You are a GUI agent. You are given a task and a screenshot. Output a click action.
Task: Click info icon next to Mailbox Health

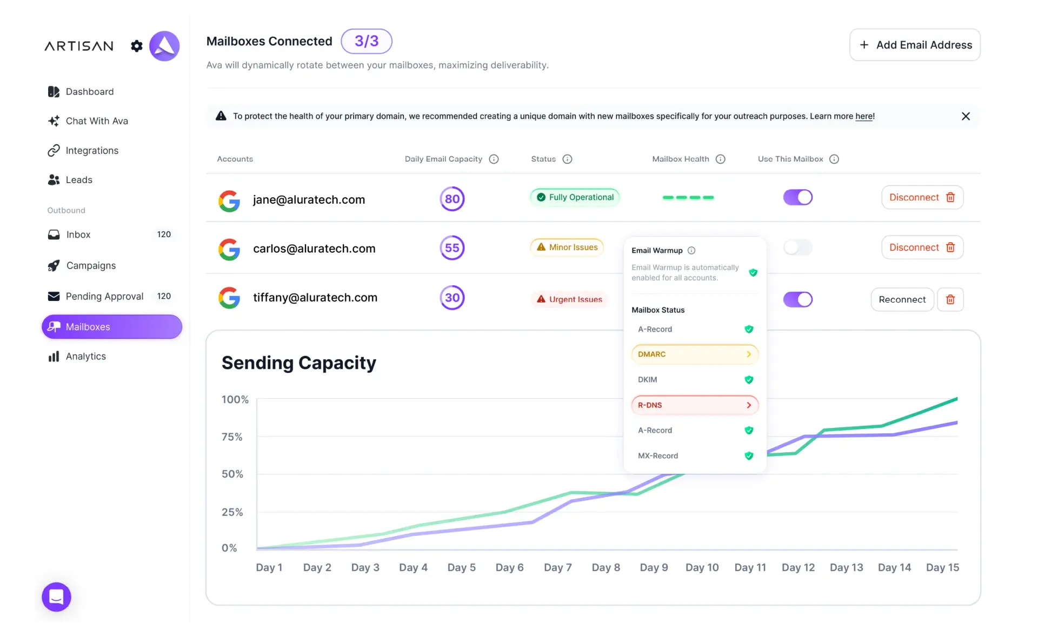[720, 159]
